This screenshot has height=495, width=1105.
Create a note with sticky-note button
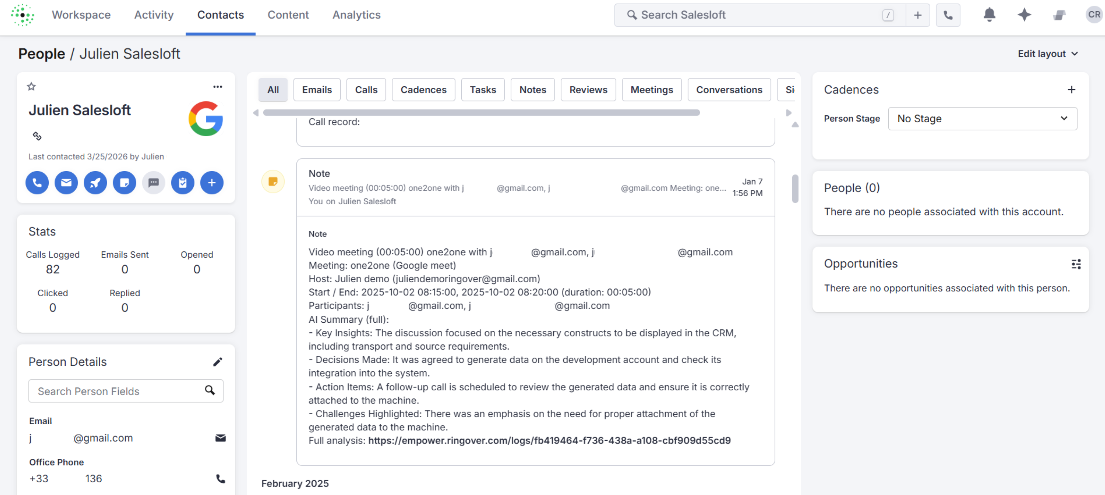click(x=124, y=183)
